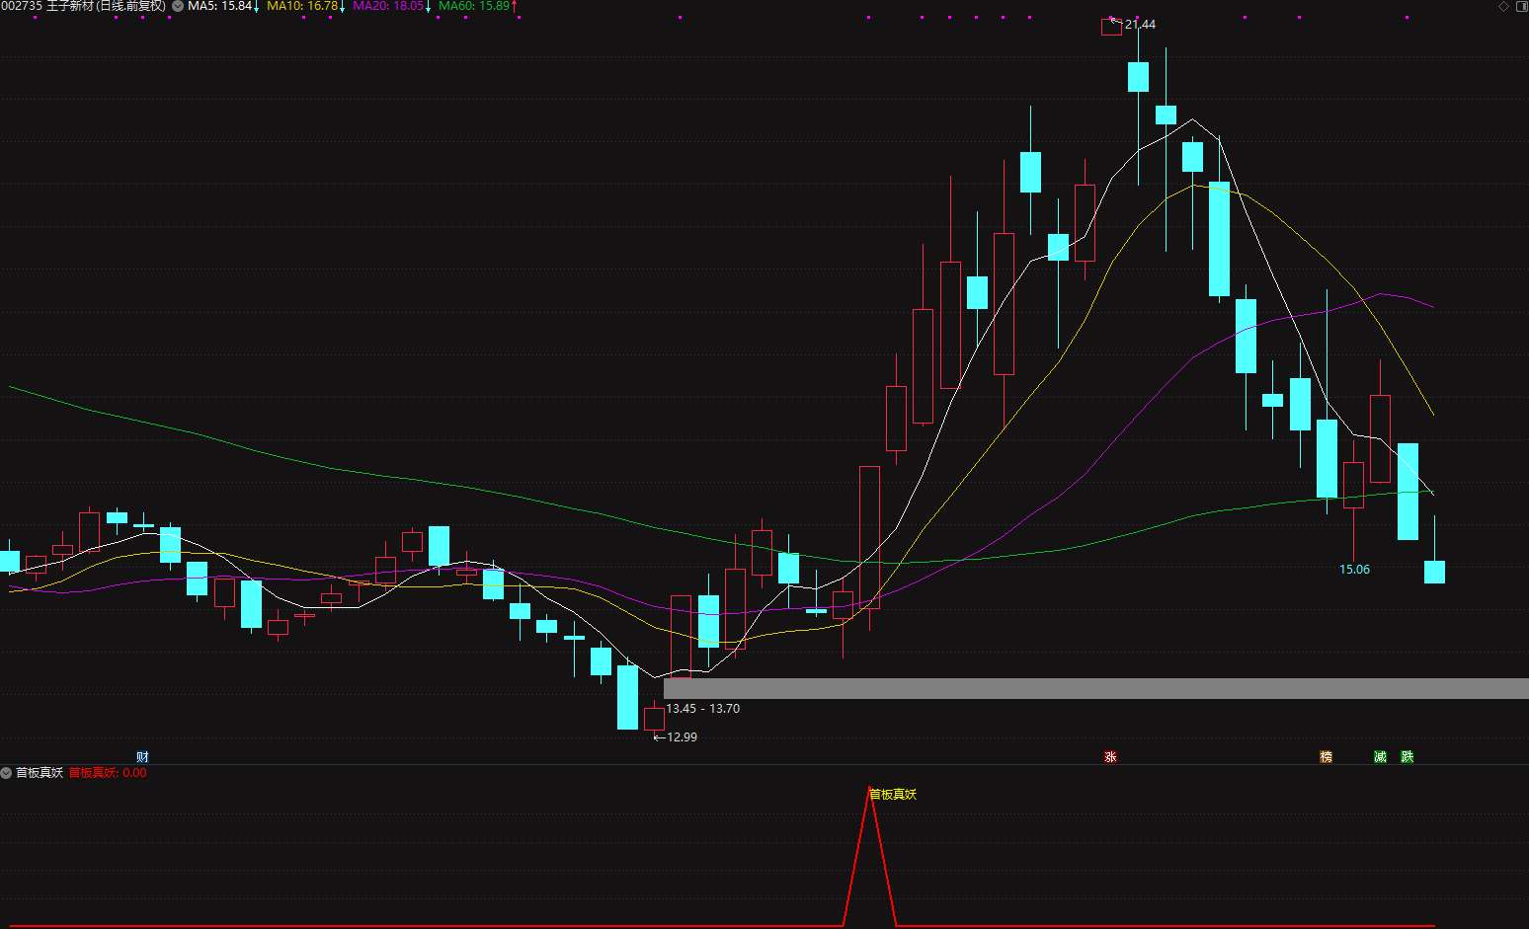Screen dimensions: 1529x929
Task: Click the red 首板真妖 0.00 value
Action: (x=108, y=773)
